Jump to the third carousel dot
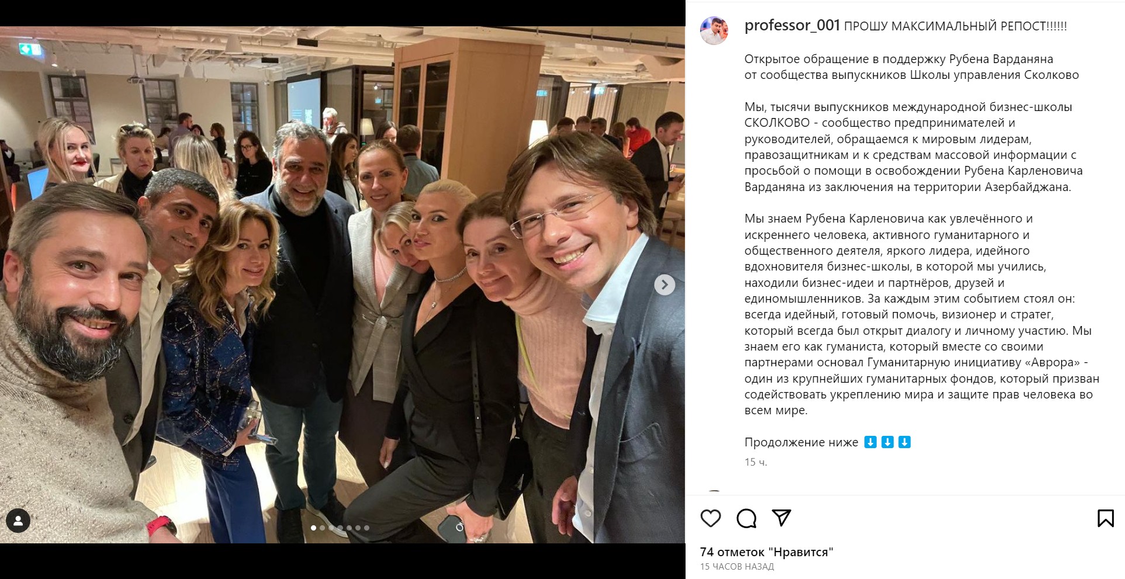The height and width of the screenshot is (579, 1125). coord(331,528)
